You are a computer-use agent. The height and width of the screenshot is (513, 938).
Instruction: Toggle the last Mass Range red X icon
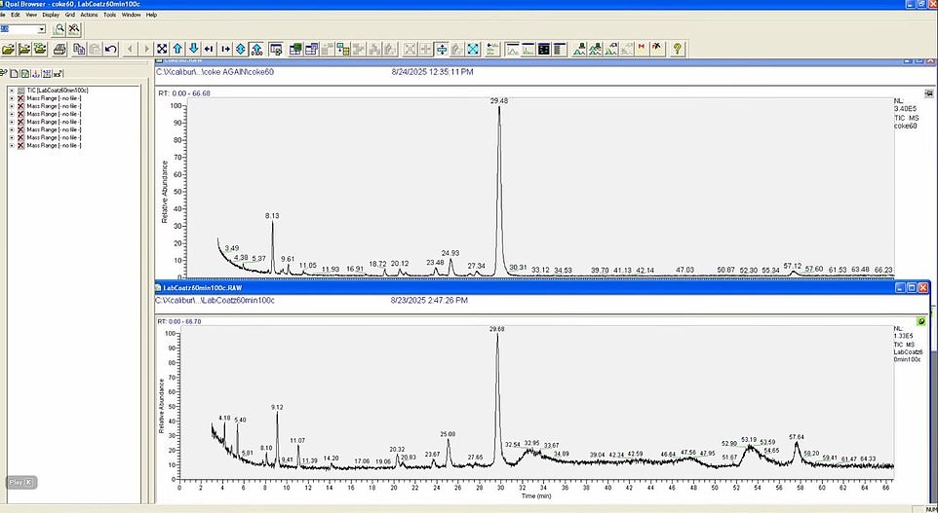tap(20, 145)
